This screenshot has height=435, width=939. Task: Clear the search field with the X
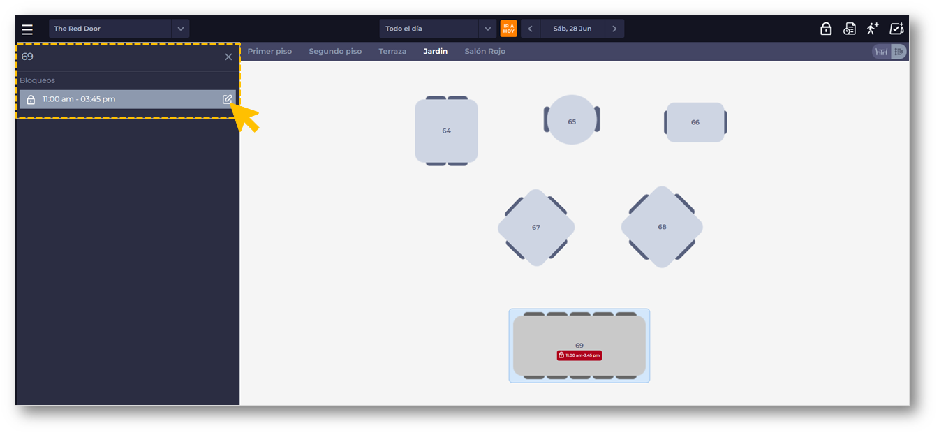228,57
